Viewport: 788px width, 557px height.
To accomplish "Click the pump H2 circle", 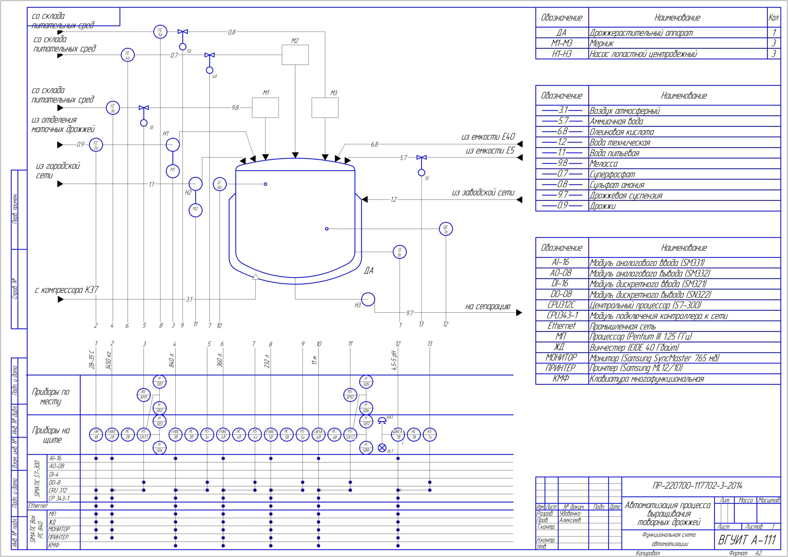I will point(195,184).
